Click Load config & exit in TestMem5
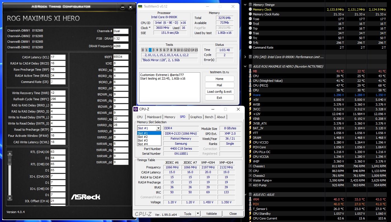Image resolution: width=391 pixels, height=222 pixels. coord(220,92)
